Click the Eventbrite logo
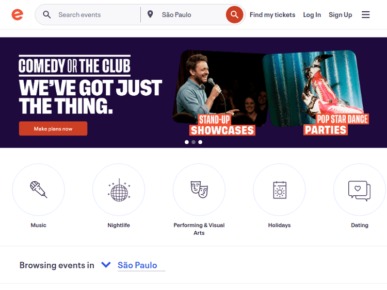 pyautogui.click(x=17, y=14)
